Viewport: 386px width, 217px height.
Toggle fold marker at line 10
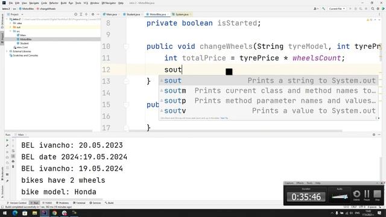point(126,46)
